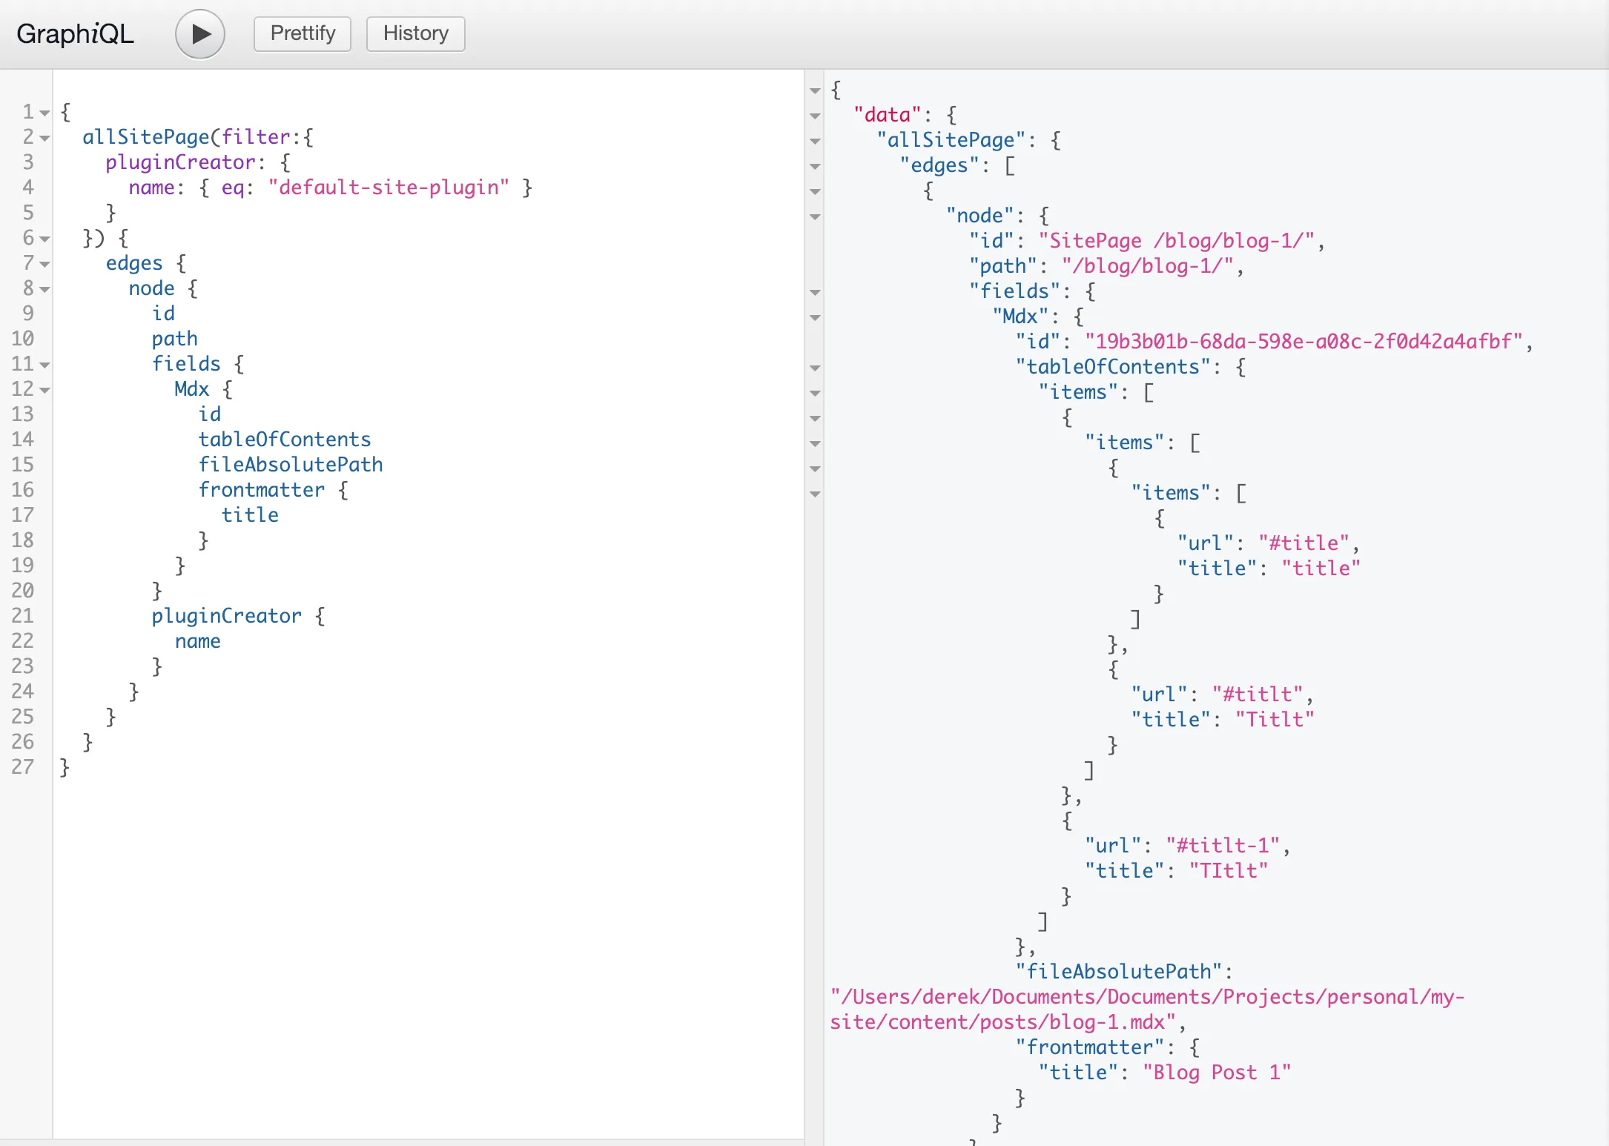1609x1146 pixels.
Task: Fold the "allSitePage" result object
Action: (x=815, y=141)
